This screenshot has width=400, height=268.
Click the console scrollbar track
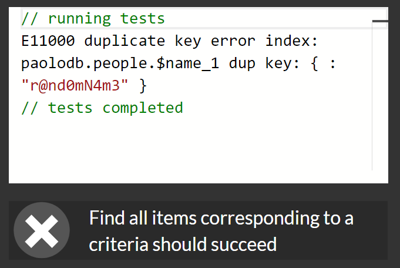pyautogui.click(x=380, y=97)
